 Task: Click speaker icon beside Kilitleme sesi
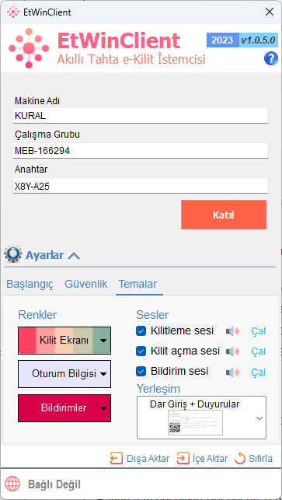click(232, 331)
